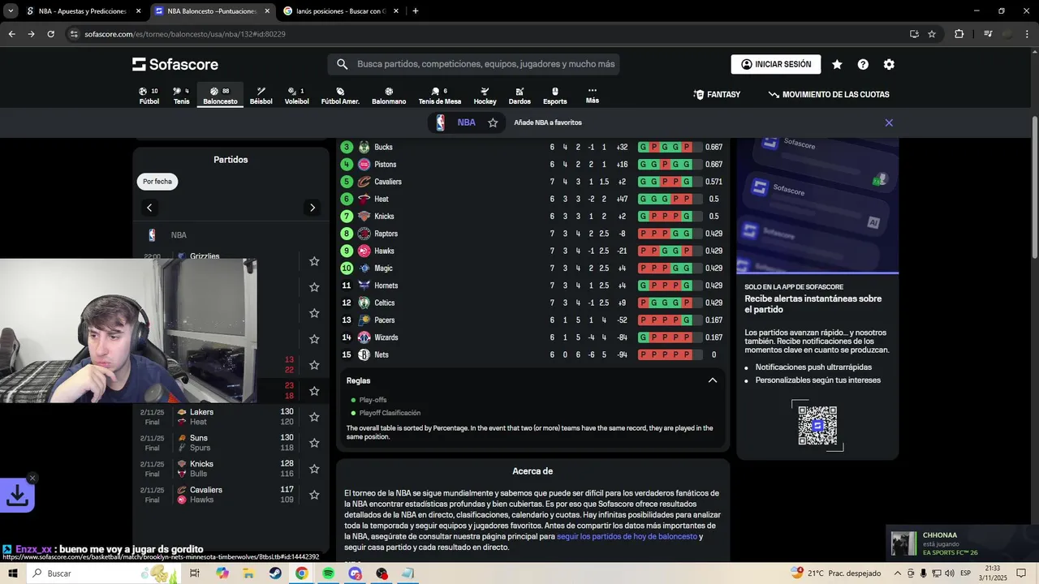Click the download arrow overlay button
This screenshot has width=1039, height=584.
point(17,496)
